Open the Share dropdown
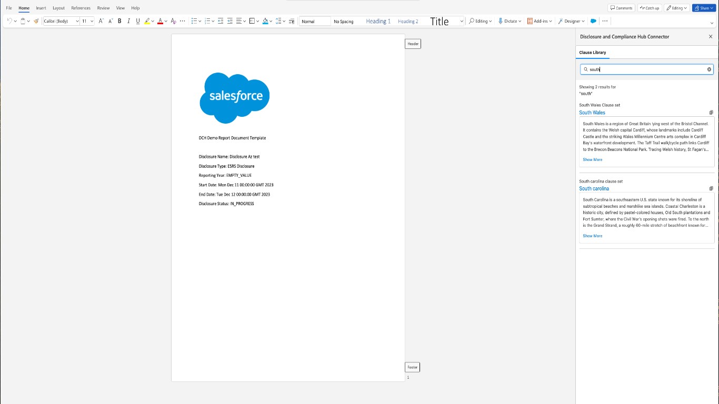Image resolution: width=719 pixels, height=404 pixels. coord(704,8)
